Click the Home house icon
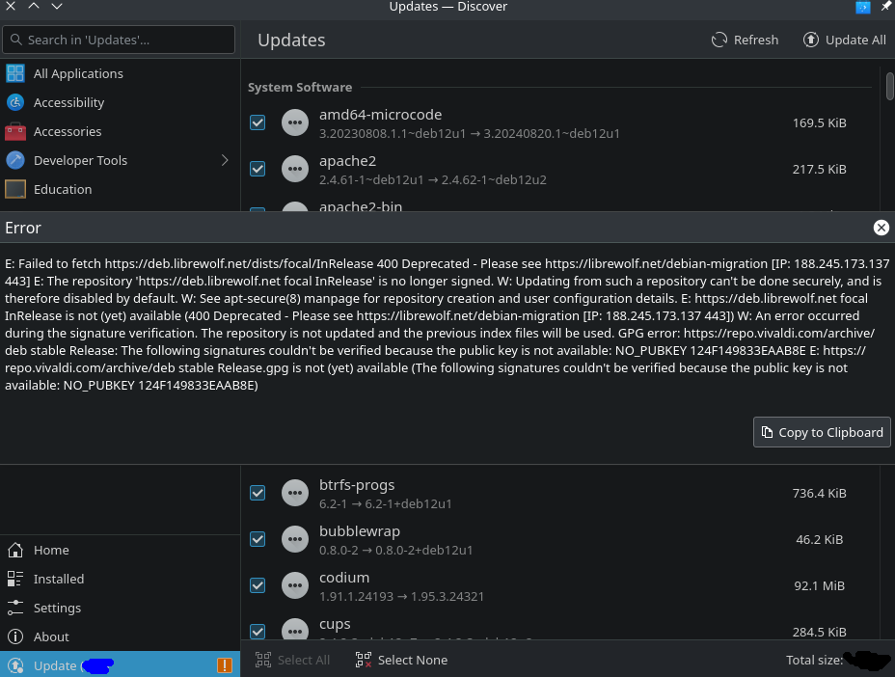Image resolution: width=895 pixels, height=677 pixels. pos(15,551)
